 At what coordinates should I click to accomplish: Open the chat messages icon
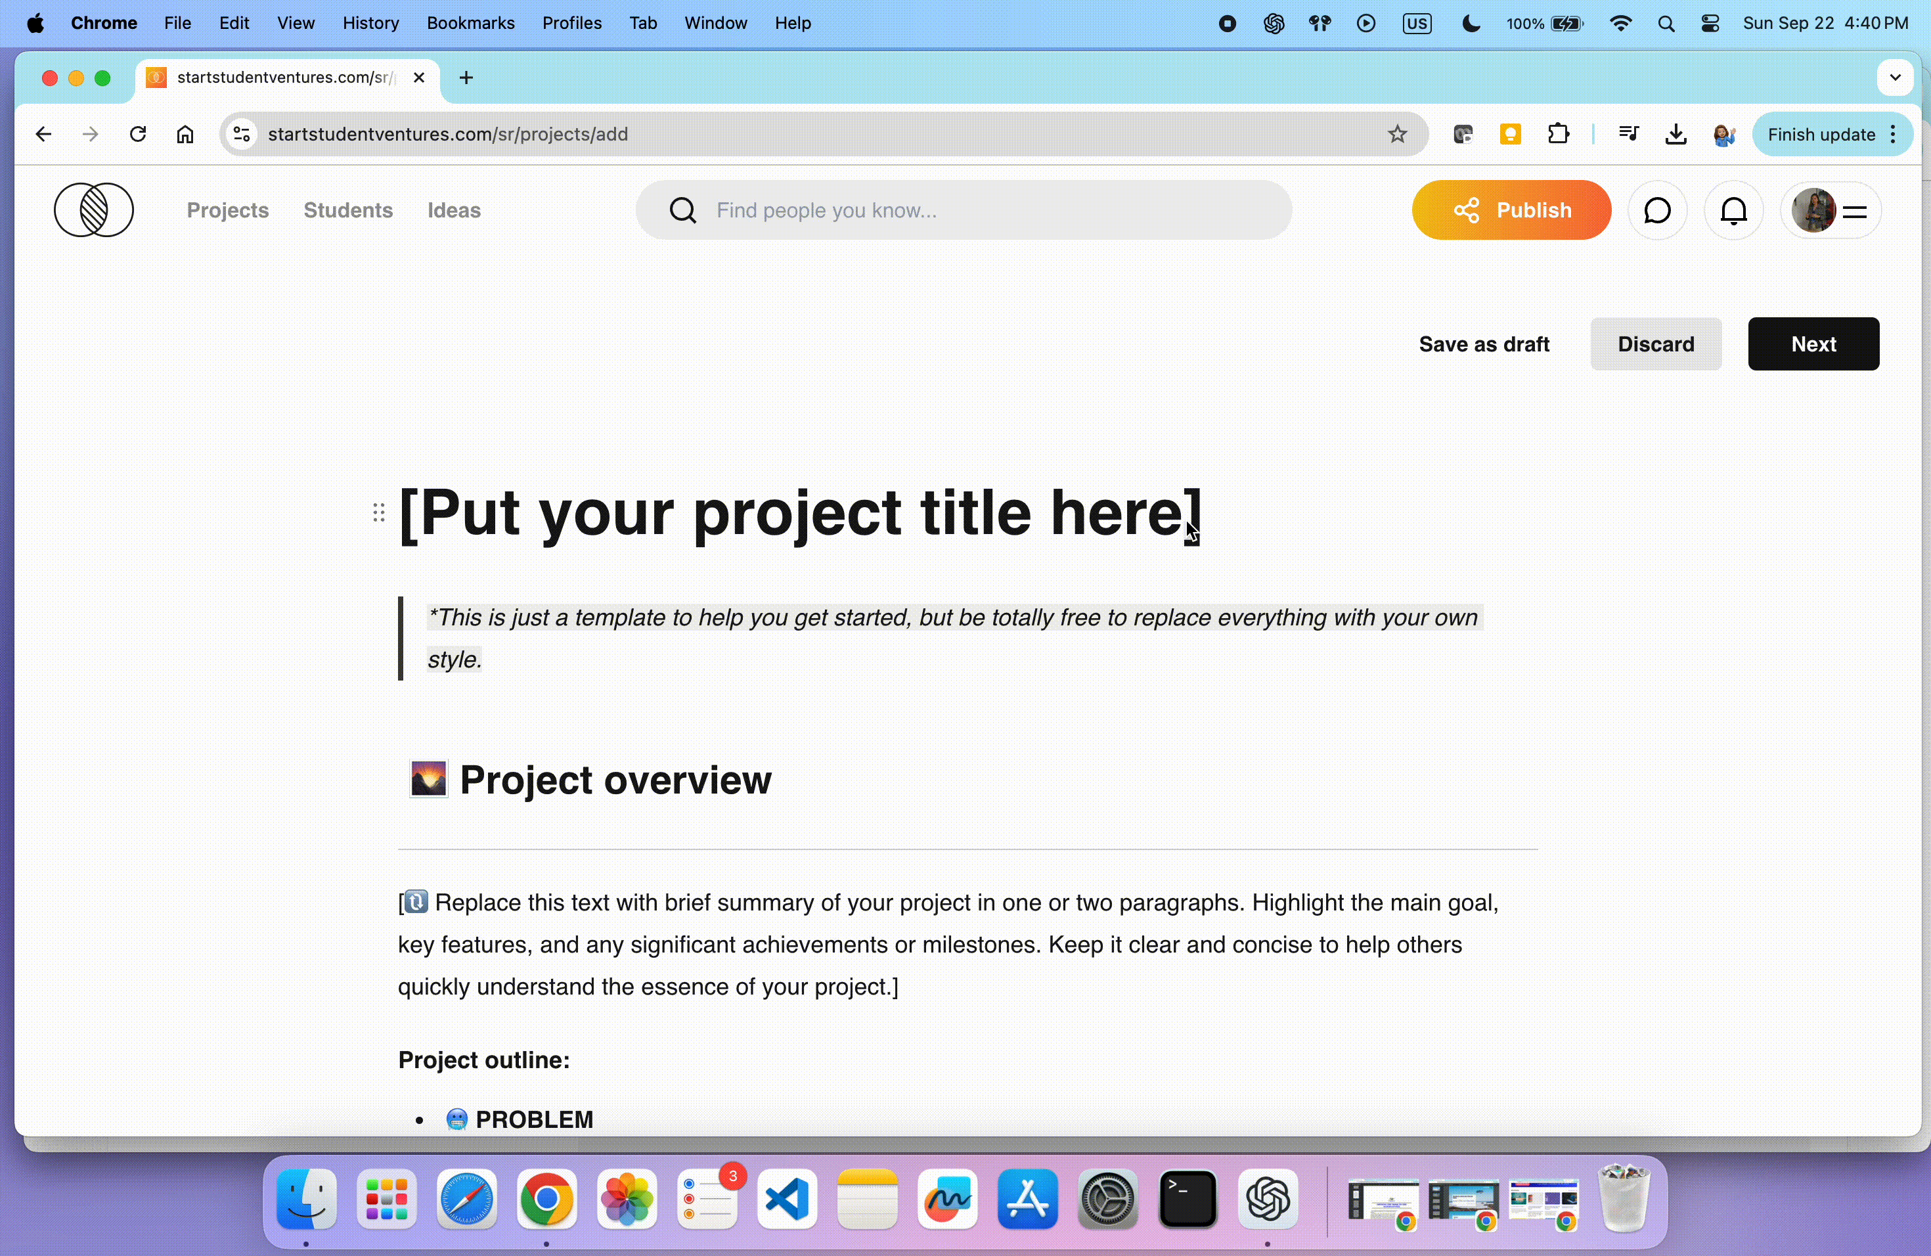[1656, 210]
